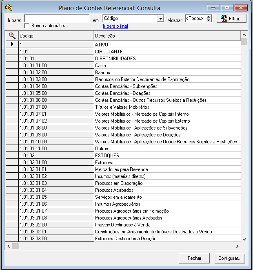Click the horizontal scrollbar left arrow
The image size is (253, 270).
[x=9, y=246]
